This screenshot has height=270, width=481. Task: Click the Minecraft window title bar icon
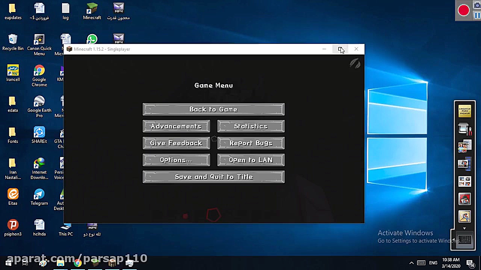(69, 49)
